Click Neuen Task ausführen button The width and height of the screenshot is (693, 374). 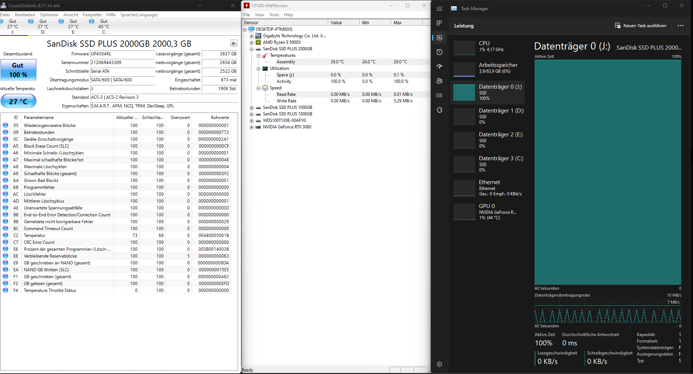641,26
